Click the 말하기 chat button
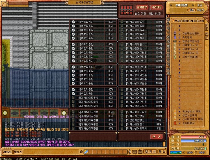The height and width of the screenshot is (160, 210). click(18, 152)
